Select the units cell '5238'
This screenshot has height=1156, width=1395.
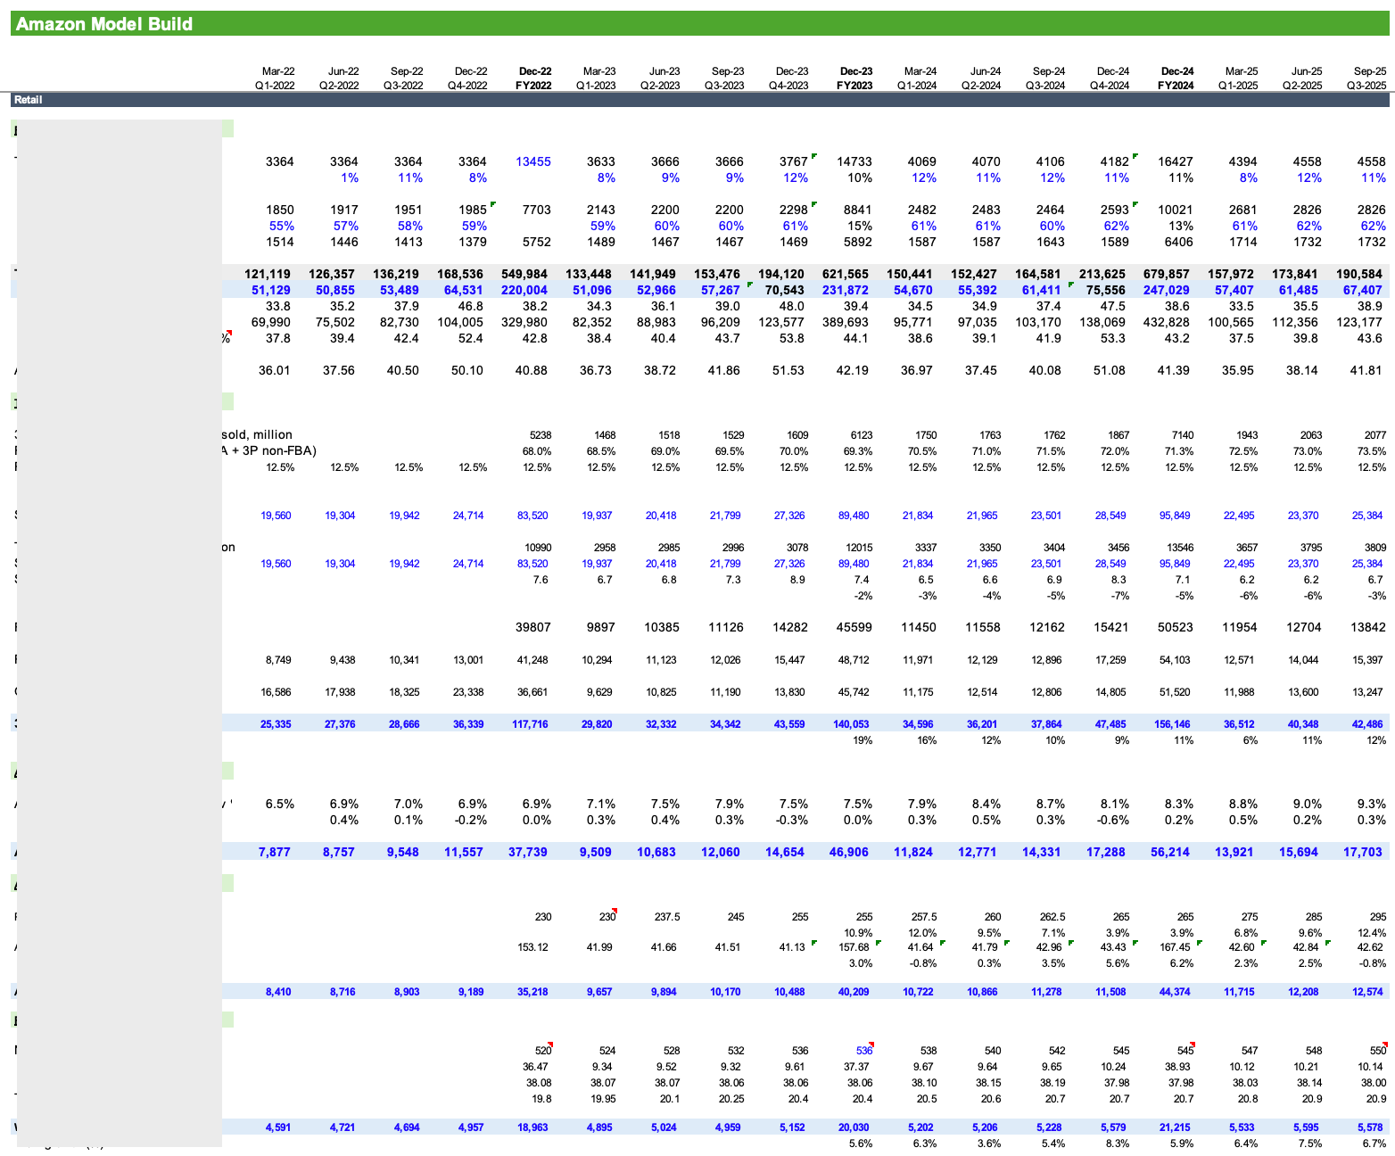point(539,435)
